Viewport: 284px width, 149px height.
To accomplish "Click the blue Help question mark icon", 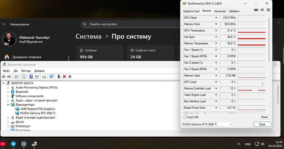I will coord(31,77).
